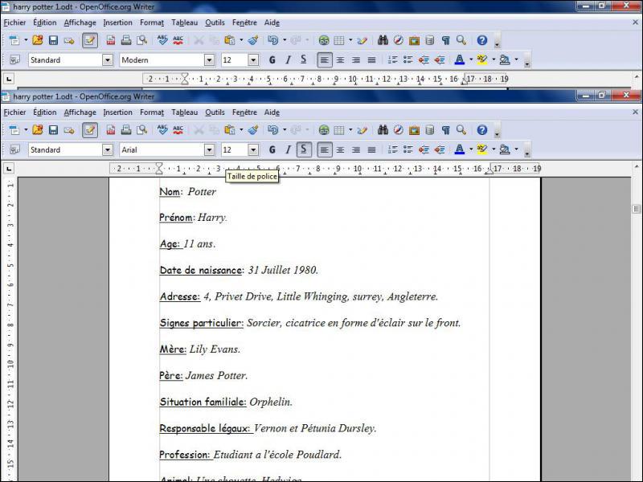Open Find & Replace binoculars in front window
This screenshot has width=643, height=482.
383,130
